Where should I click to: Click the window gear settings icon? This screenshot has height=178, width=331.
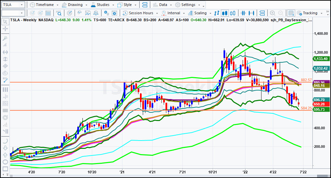click(114, 13)
